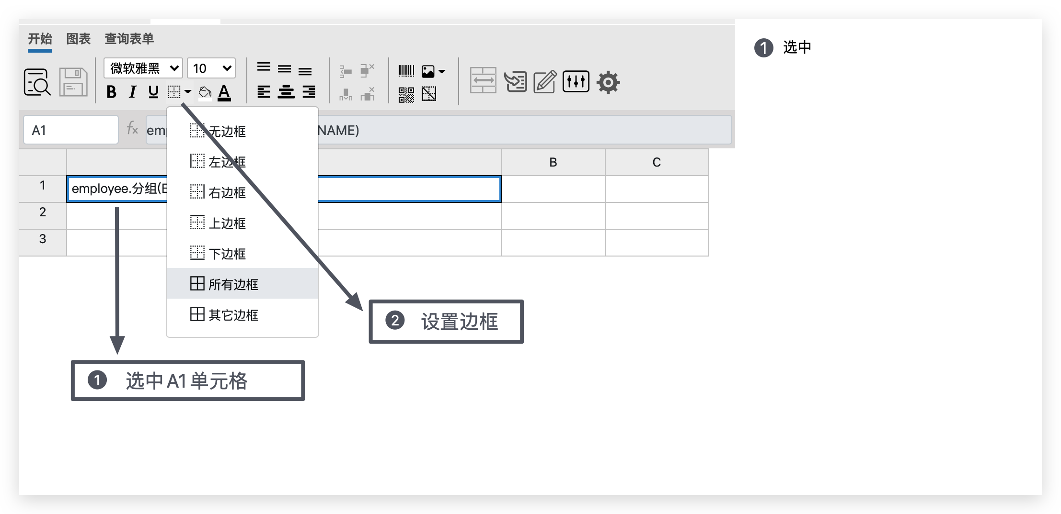Click the sliders parameter settings icon
The height and width of the screenshot is (514, 1061).
576,81
